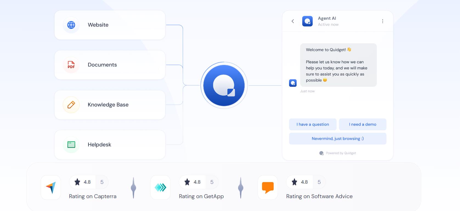
Task: Open the three-dot chat options menu
Action: (382, 21)
